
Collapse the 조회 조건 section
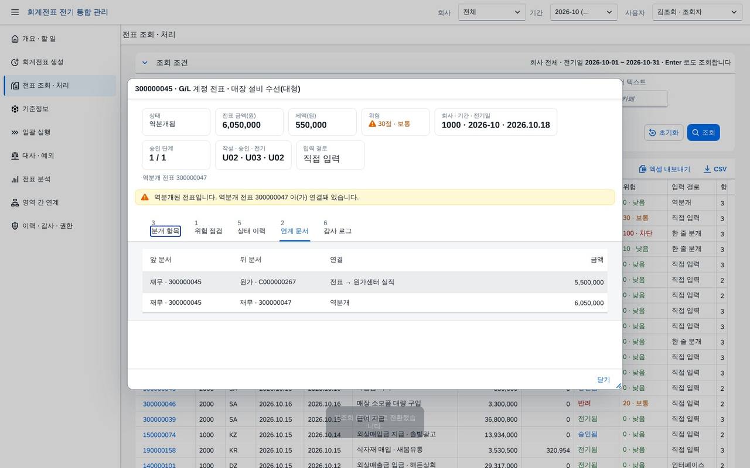tap(145, 63)
